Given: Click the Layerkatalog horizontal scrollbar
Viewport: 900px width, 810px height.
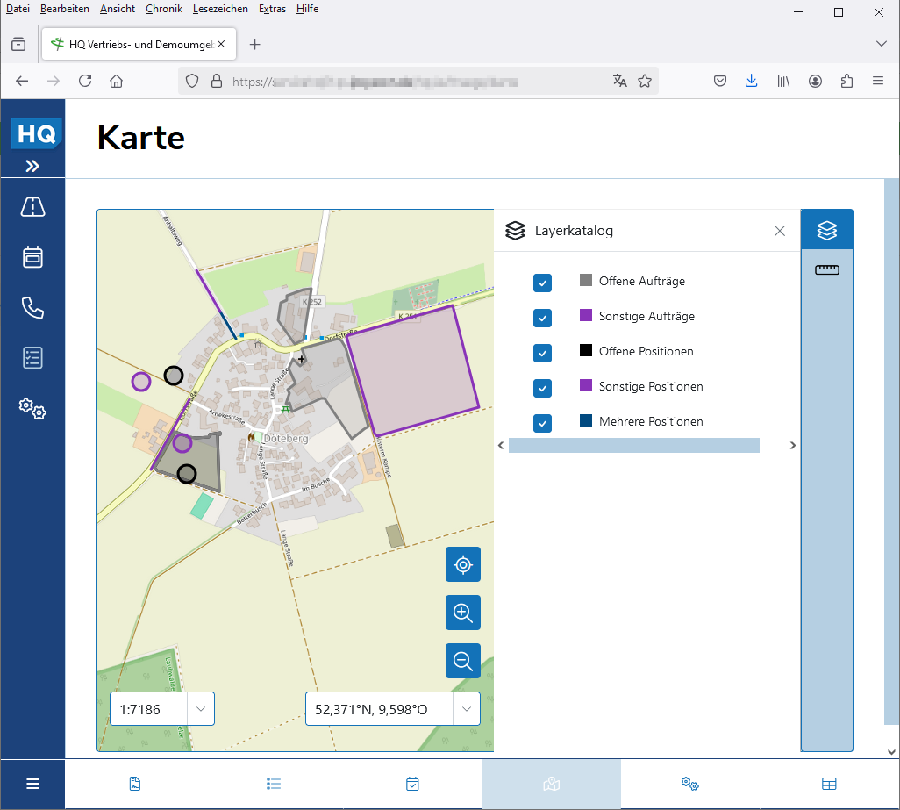Looking at the screenshot, I should pos(633,446).
